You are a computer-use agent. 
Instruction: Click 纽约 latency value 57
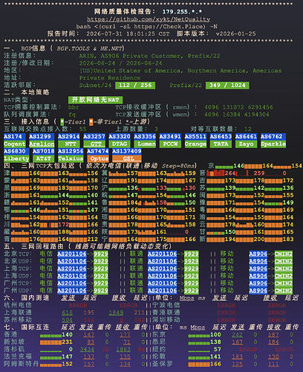tap(217, 349)
